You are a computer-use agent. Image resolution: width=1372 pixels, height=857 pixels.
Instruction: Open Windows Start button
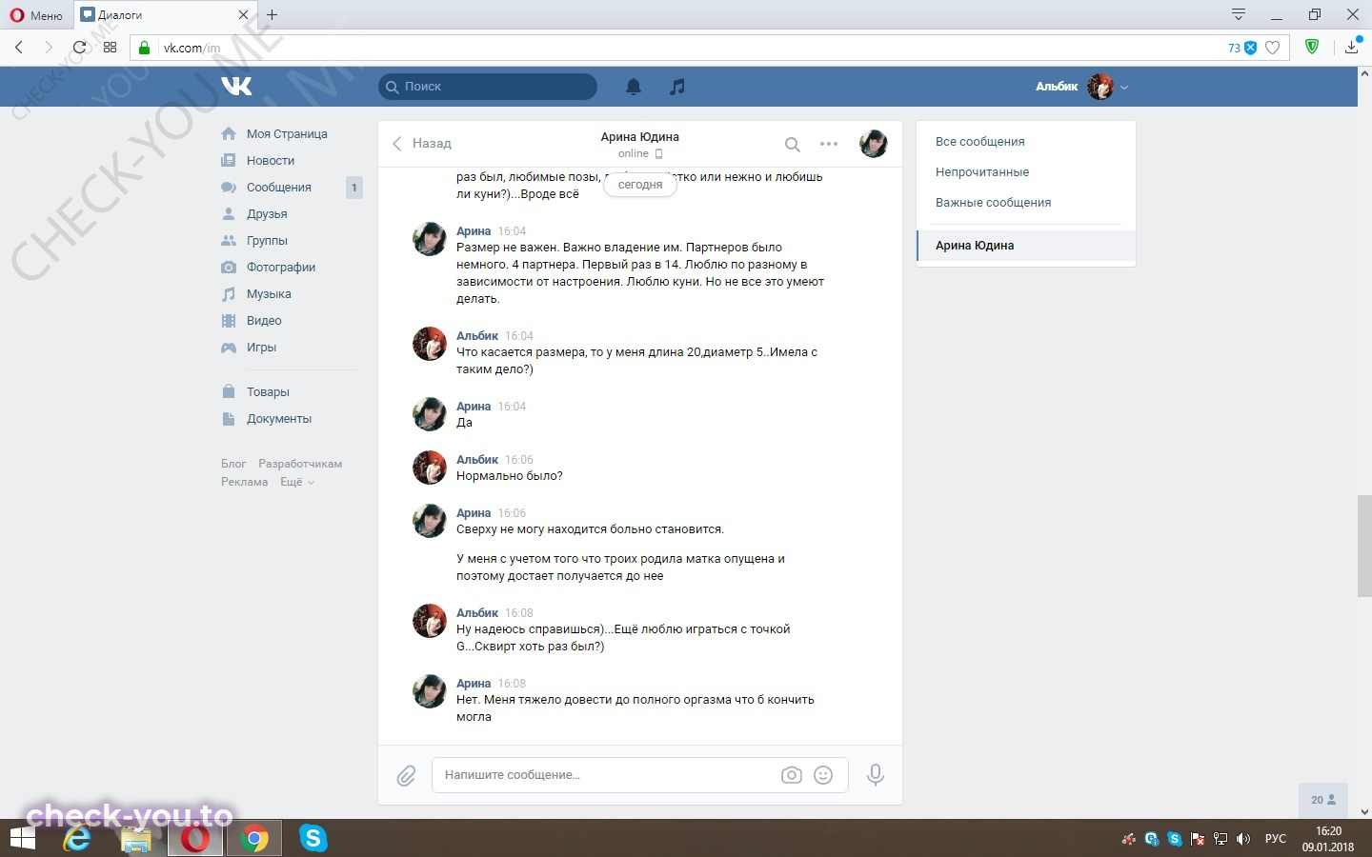point(22,839)
